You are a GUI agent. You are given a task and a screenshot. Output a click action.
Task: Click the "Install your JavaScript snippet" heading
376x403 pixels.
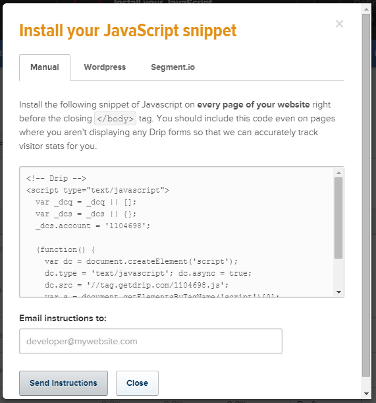coord(128,30)
